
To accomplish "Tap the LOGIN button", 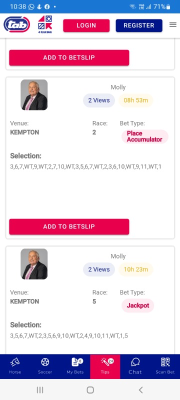I will click(x=86, y=25).
